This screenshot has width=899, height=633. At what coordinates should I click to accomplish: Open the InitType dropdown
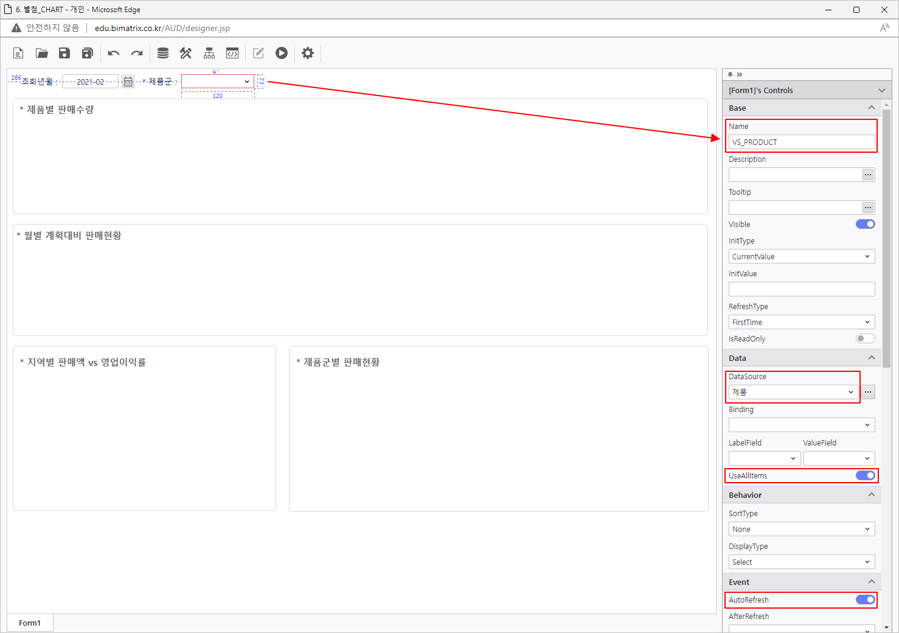tap(801, 256)
